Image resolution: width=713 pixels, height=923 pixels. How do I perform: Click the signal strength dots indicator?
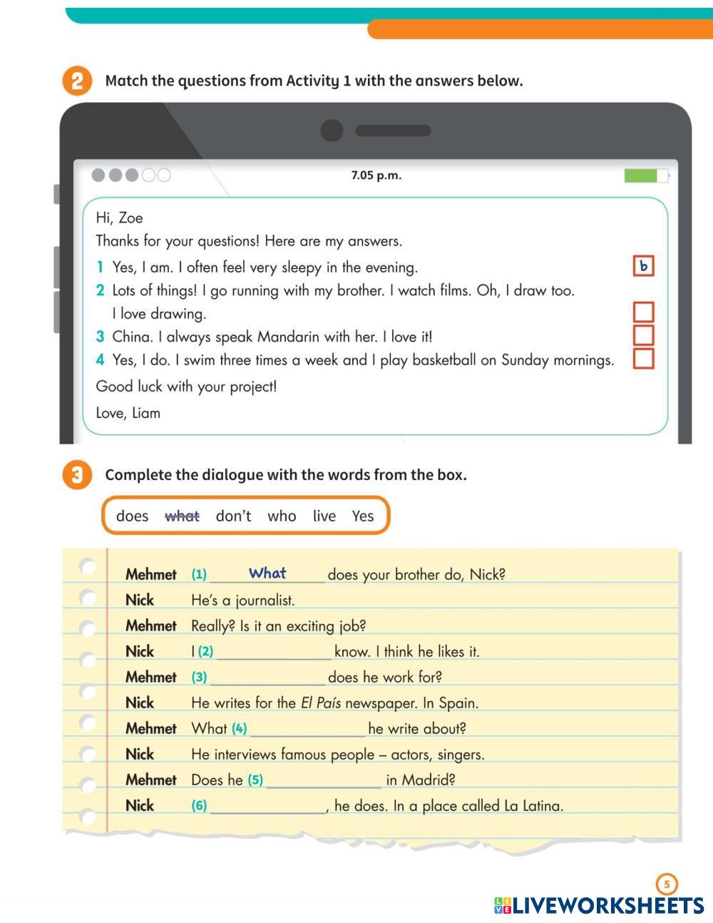131,175
